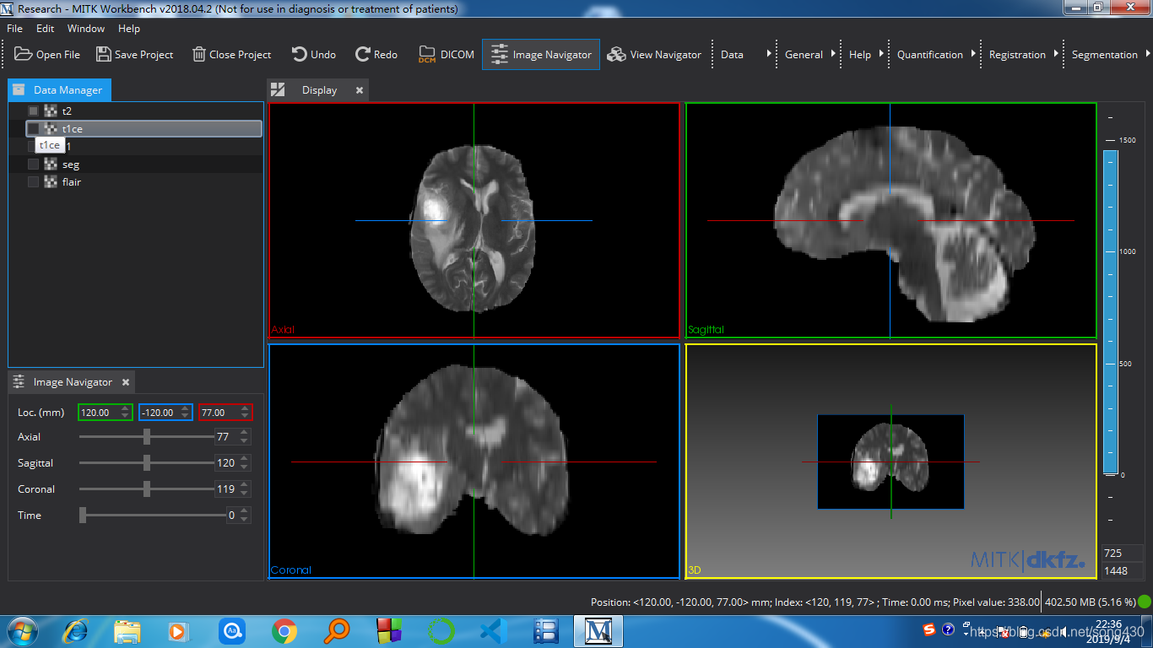Undo the last action
Screen dimensions: 1153x648
(x=314, y=54)
